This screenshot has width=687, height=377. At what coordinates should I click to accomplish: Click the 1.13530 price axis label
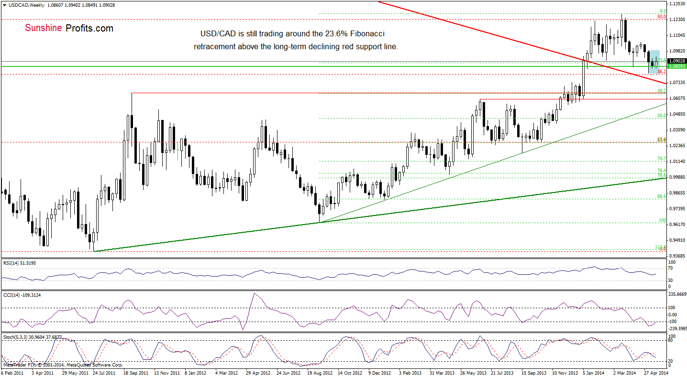point(678,4)
